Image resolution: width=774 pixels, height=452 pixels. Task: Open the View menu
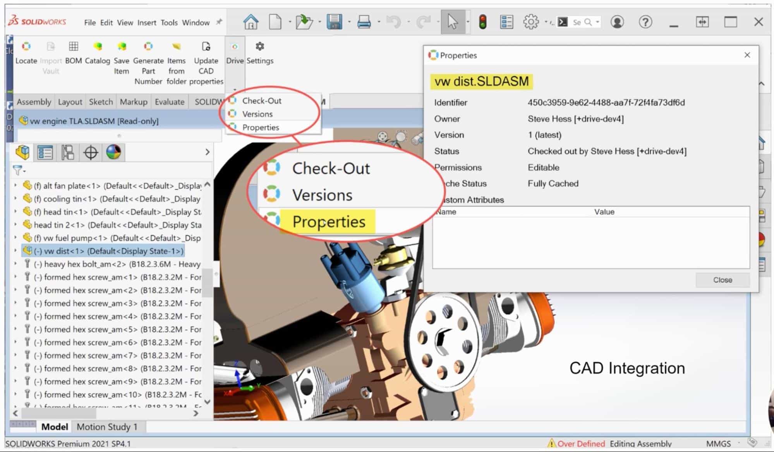125,22
